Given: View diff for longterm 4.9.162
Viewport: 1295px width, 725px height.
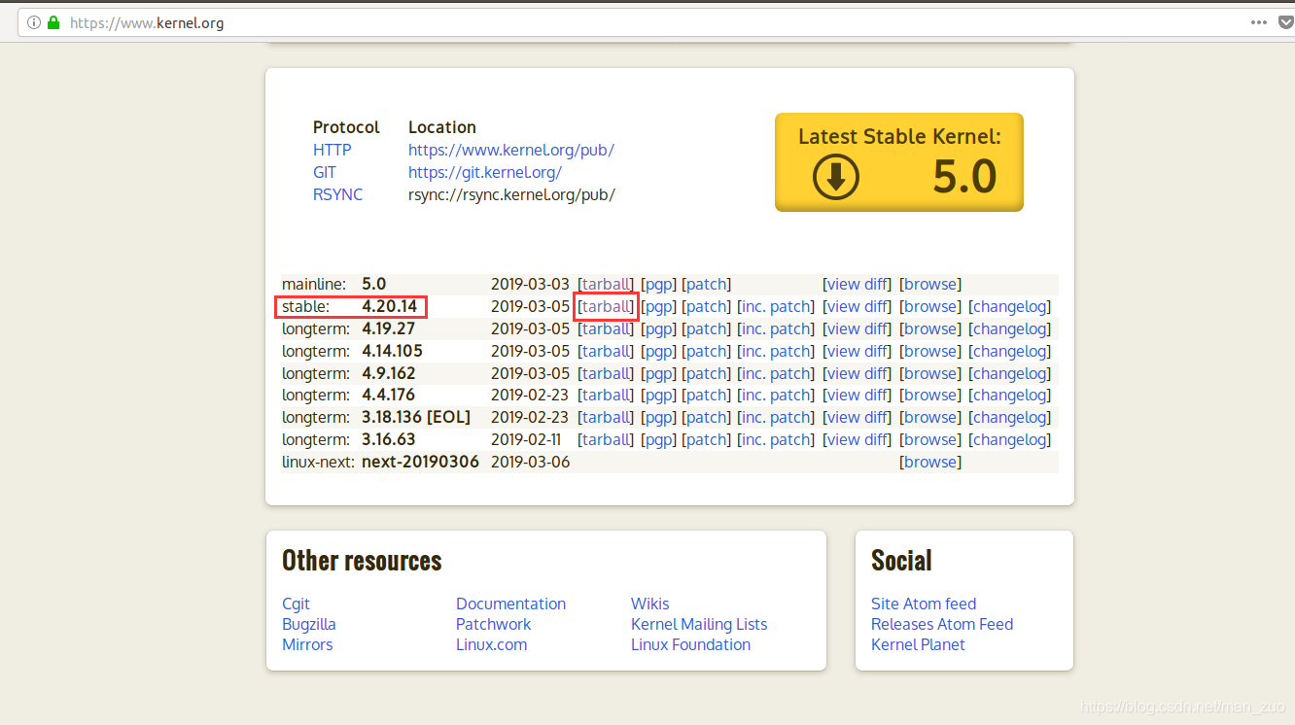Looking at the screenshot, I should (857, 373).
